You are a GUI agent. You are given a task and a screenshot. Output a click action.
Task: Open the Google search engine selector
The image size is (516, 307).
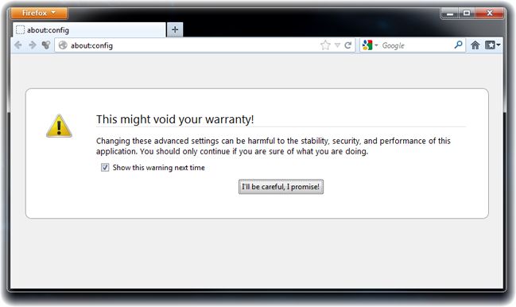pyautogui.click(x=370, y=45)
